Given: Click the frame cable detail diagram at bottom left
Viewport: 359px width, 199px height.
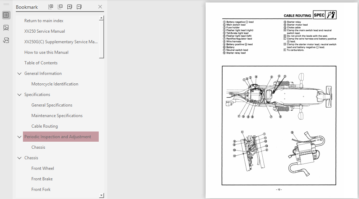Looking at the screenshot, I should click(x=251, y=151).
